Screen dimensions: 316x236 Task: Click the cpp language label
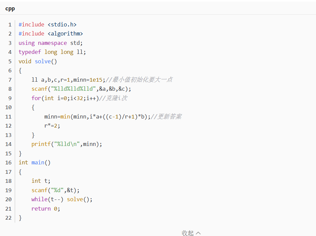coord(10,9)
